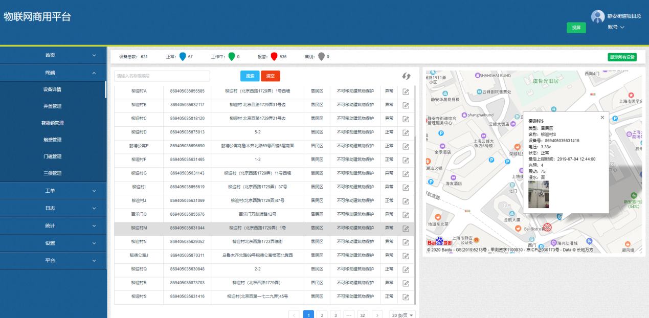Image resolution: width=649 pixels, height=318 pixels.
Task: Click the green 显示所有设备 button
Action: [x=622, y=57]
